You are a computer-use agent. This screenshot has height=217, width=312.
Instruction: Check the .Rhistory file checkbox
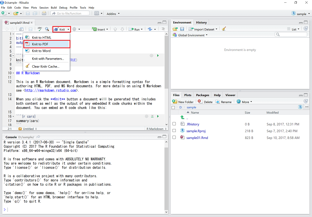174,124
